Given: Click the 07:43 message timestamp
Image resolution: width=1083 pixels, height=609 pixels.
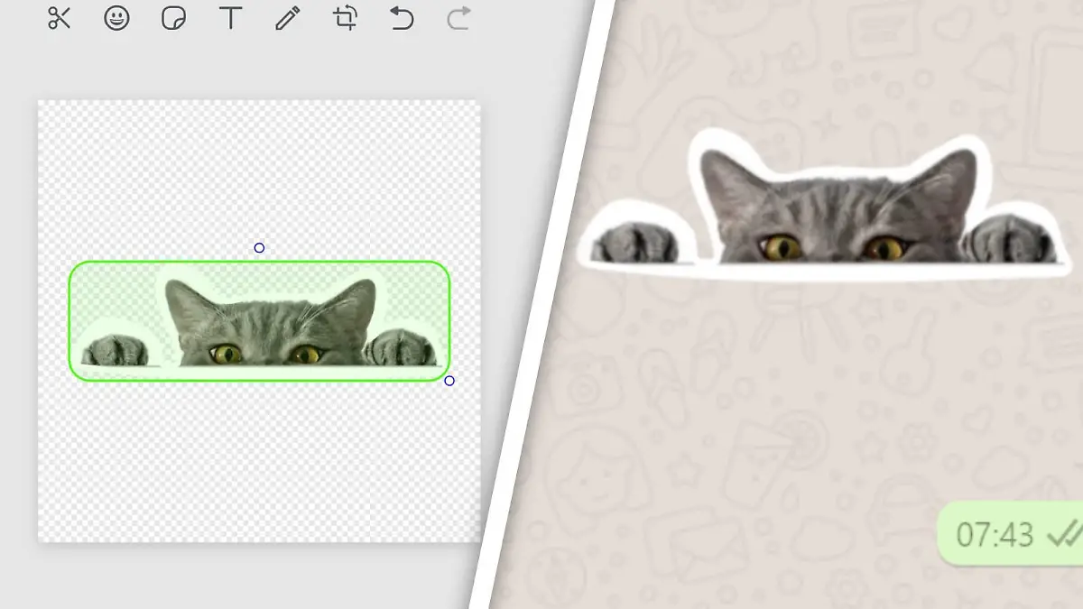Looking at the screenshot, I should click(x=994, y=535).
